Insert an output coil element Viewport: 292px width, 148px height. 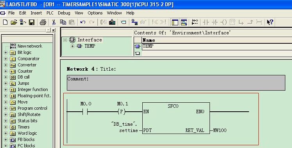point(224,23)
